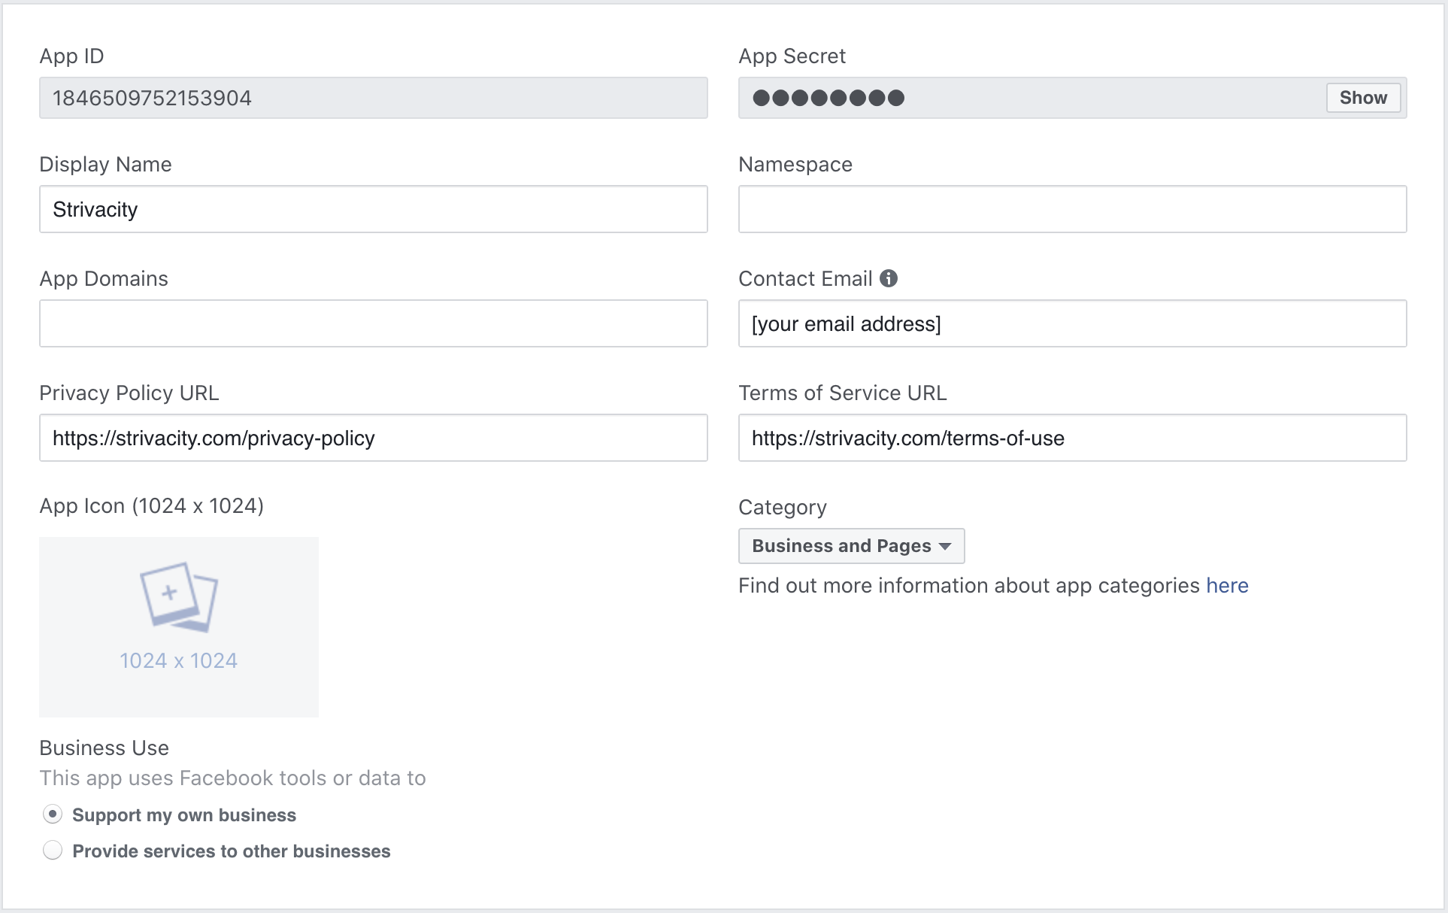Click the 'Business Use' section heading
1448x913 pixels.
(104, 748)
